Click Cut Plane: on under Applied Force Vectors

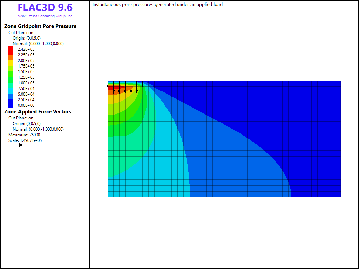pyautogui.click(x=21, y=118)
